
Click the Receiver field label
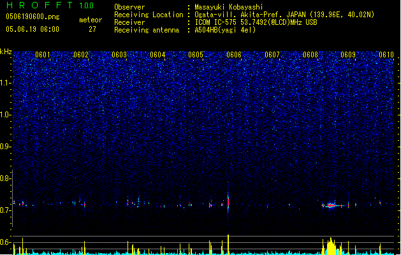click(x=129, y=22)
